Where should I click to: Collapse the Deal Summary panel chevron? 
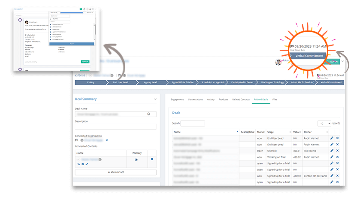pyautogui.click(x=155, y=99)
